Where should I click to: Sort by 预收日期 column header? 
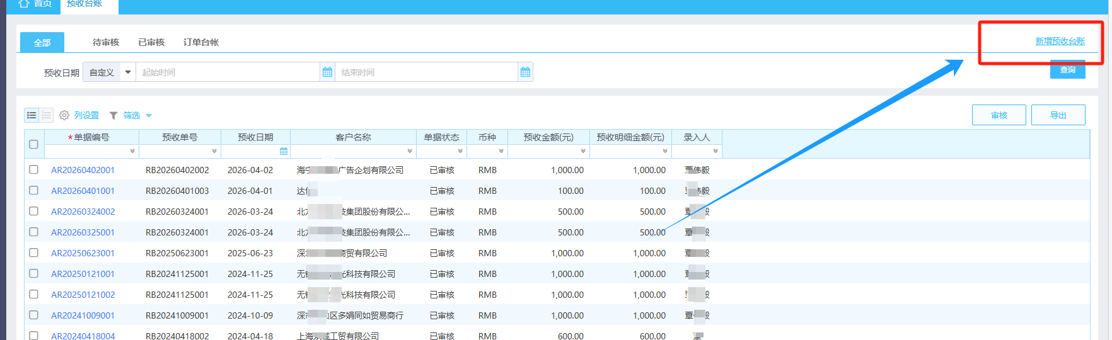click(x=255, y=137)
